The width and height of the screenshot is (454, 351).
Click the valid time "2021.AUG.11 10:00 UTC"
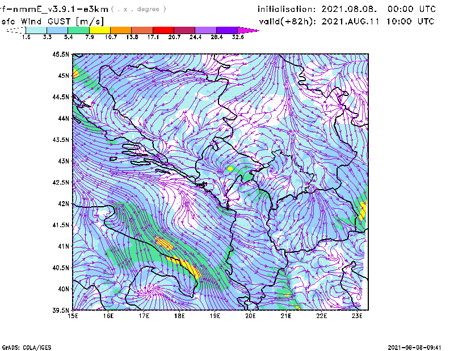tap(378, 22)
